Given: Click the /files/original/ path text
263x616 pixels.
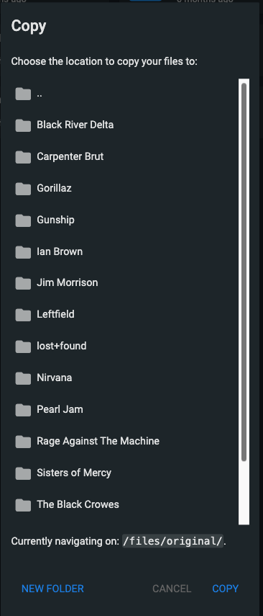Looking at the screenshot, I should [173, 541].
